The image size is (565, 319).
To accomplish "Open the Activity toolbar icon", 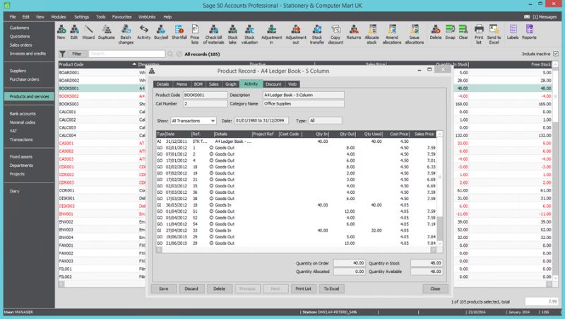I will pos(144,32).
